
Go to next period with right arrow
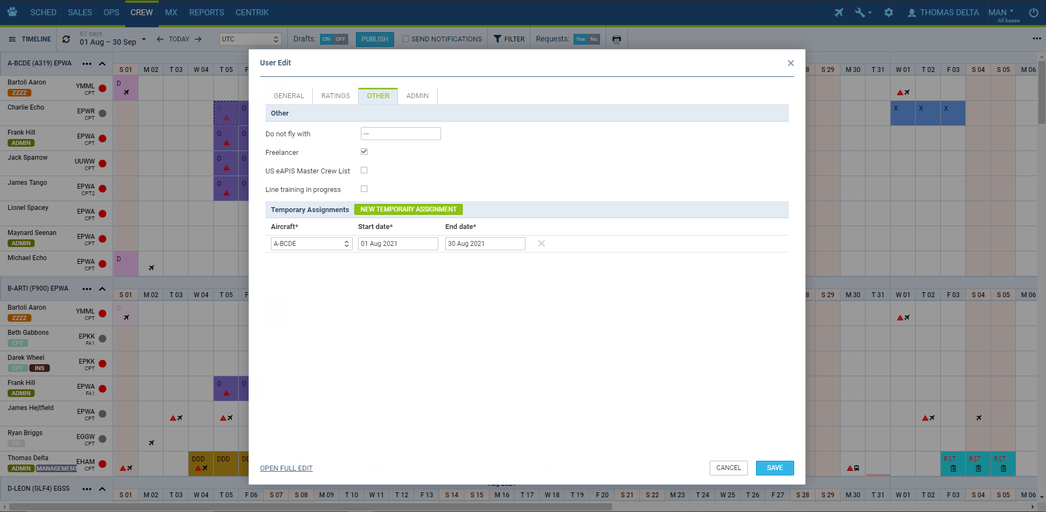point(198,39)
